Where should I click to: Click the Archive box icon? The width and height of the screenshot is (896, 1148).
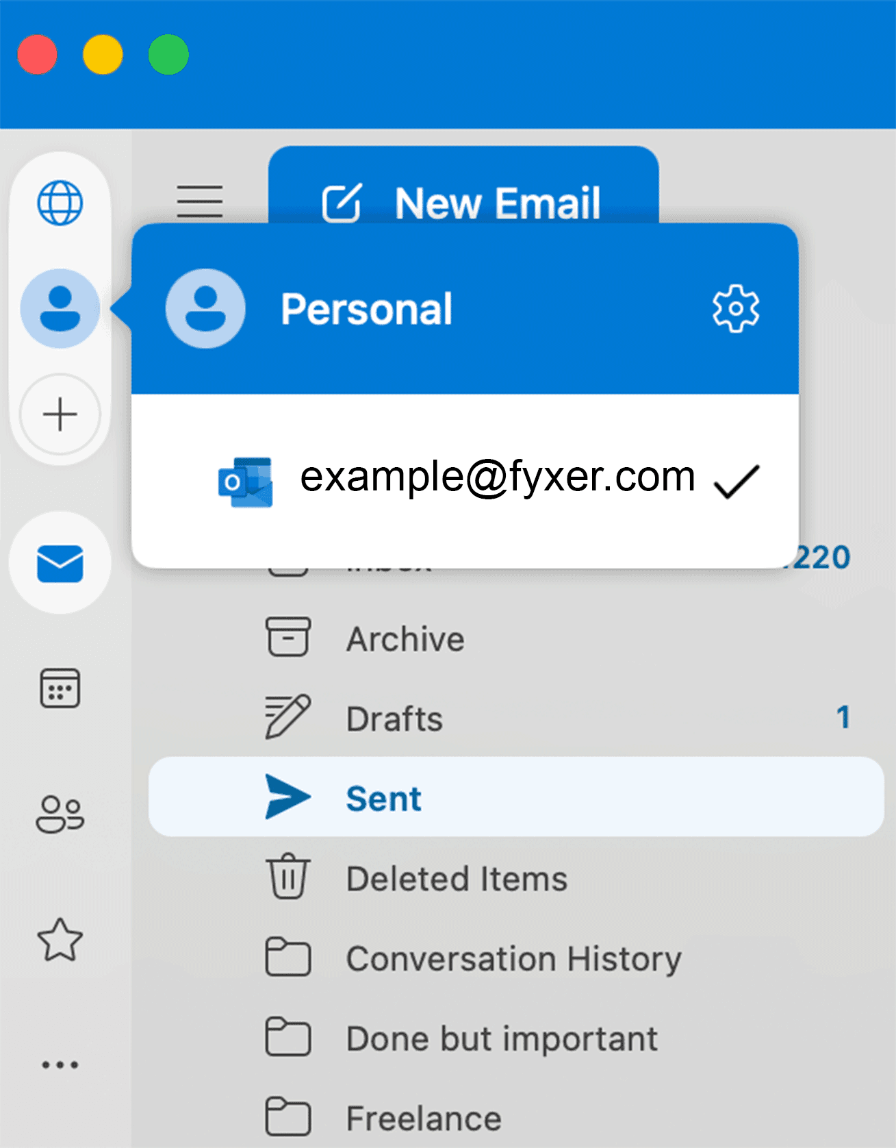point(288,636)
